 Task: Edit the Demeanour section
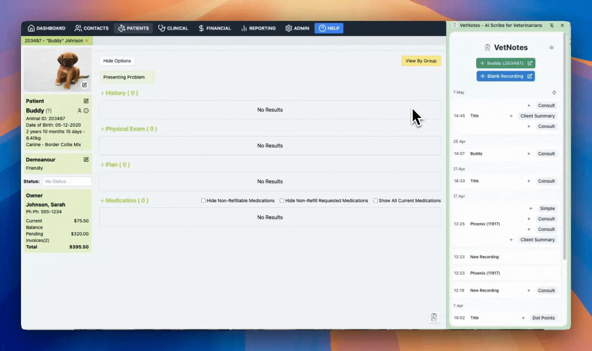[x=86, y=159]
